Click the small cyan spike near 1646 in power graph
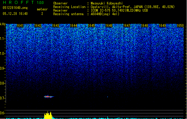The image size is (187, 119). [x=107, y=118]
